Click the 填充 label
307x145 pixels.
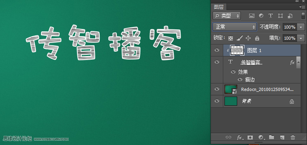[x=274, y=38]
